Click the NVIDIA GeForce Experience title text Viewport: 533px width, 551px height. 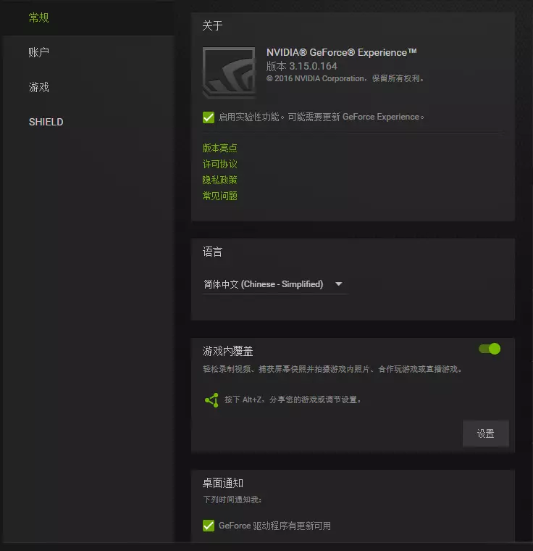point(341,52)
